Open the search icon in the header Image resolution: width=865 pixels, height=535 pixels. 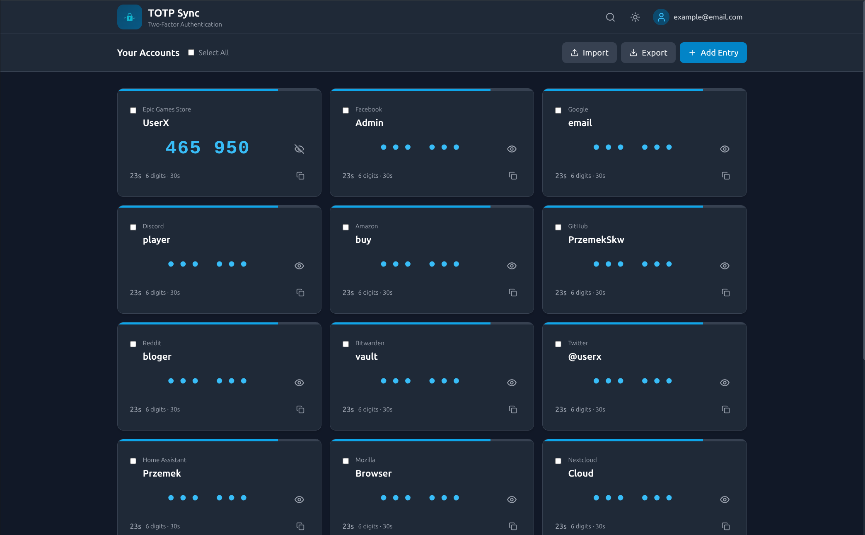point(610,17)
